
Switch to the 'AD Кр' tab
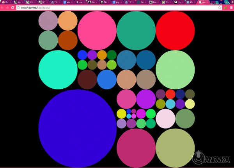tap(18, 2)
